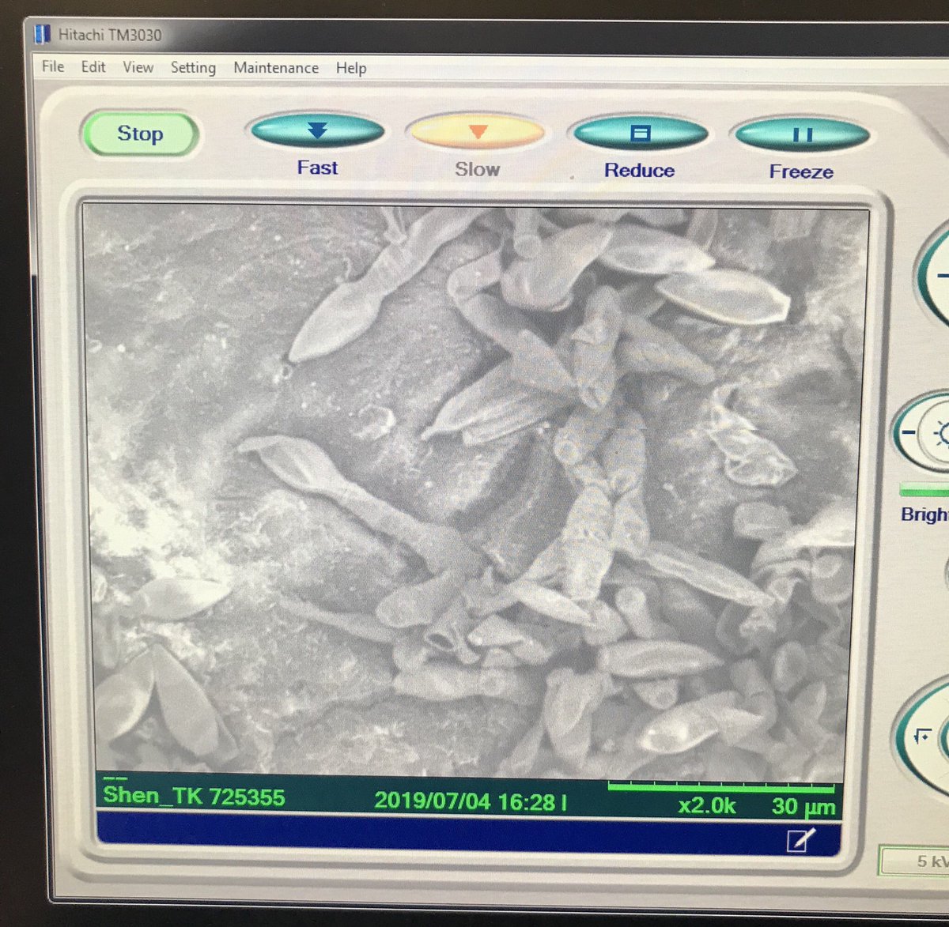Open the File menu

pyautogui.click(x=53, y=66)
